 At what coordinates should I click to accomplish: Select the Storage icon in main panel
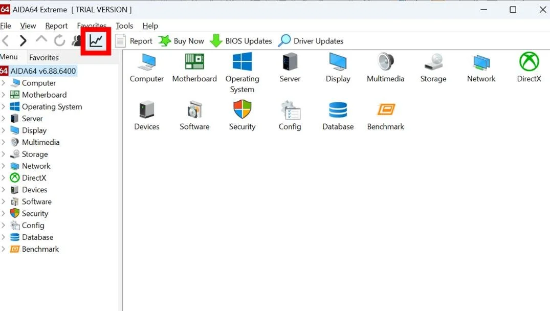[433, 62]
